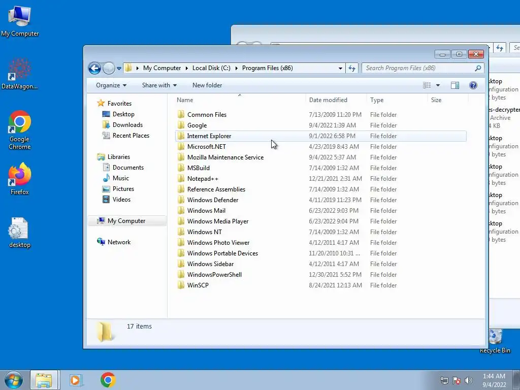This screenshot has width=520, height=390.
Task: Select the Windows Media Player folder
Action: pos(217,221)
